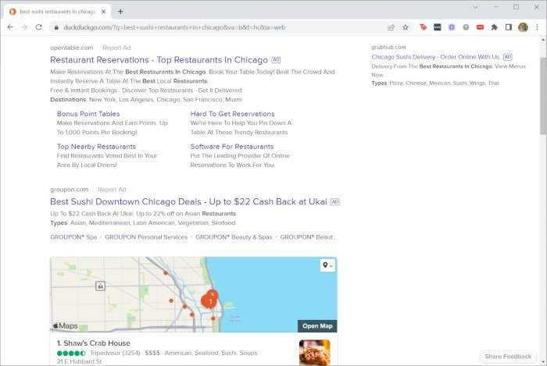Open the site lock information icon
Image resolution: width=547 pixels, height=366 pixels.
[x=55, y=27]
